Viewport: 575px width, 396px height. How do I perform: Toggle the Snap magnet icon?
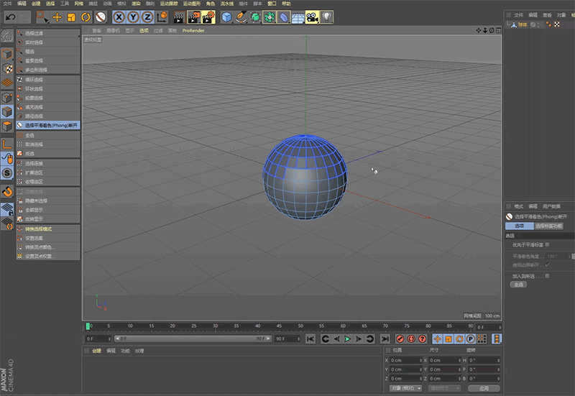click(x=7, y=191)
